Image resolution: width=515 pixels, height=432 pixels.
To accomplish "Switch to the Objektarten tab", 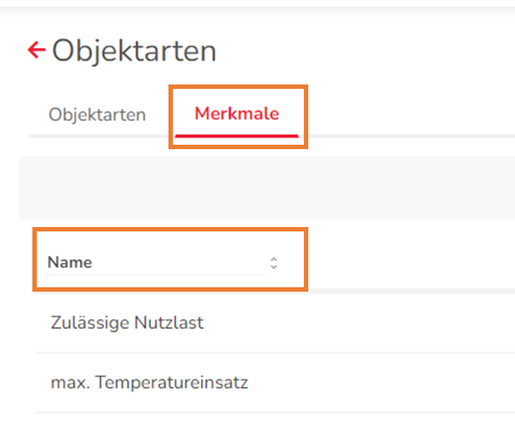I will click(x=97, y=115).
